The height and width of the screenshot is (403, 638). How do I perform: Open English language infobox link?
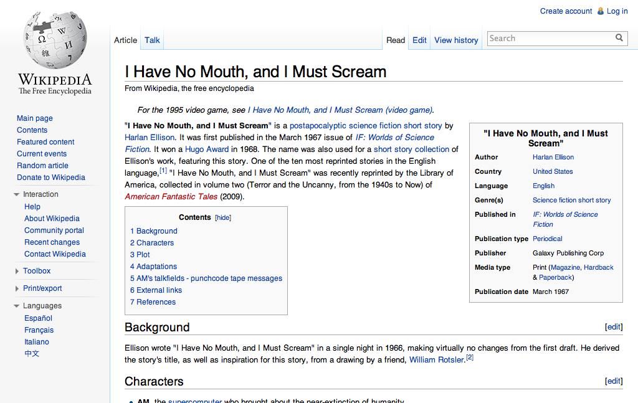[543, 186]
